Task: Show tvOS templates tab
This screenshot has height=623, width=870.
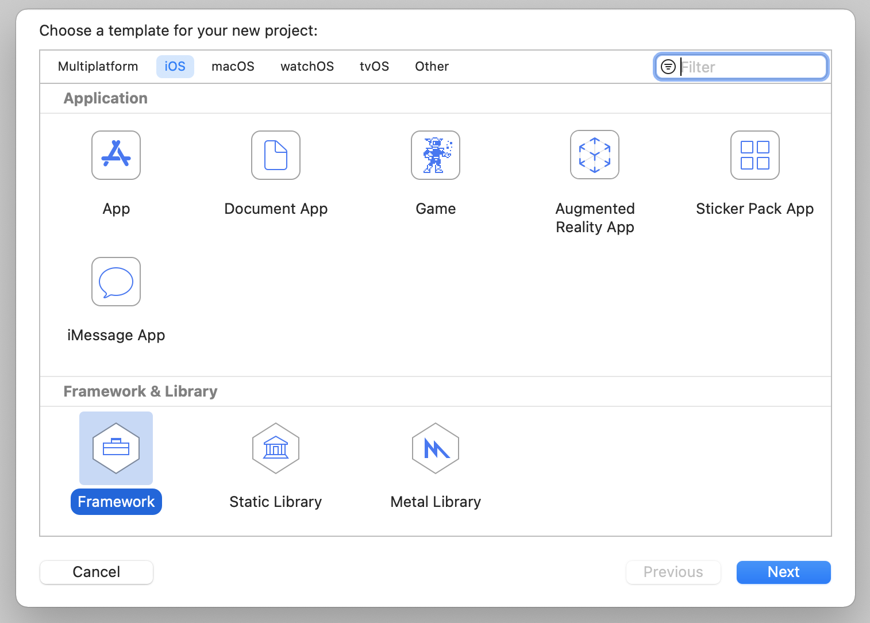Action: (x=374, y=67)
